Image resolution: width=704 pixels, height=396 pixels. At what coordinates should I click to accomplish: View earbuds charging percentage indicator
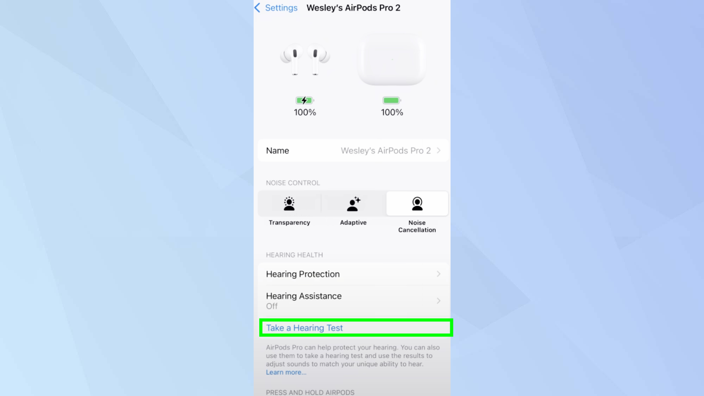(304, 105)
